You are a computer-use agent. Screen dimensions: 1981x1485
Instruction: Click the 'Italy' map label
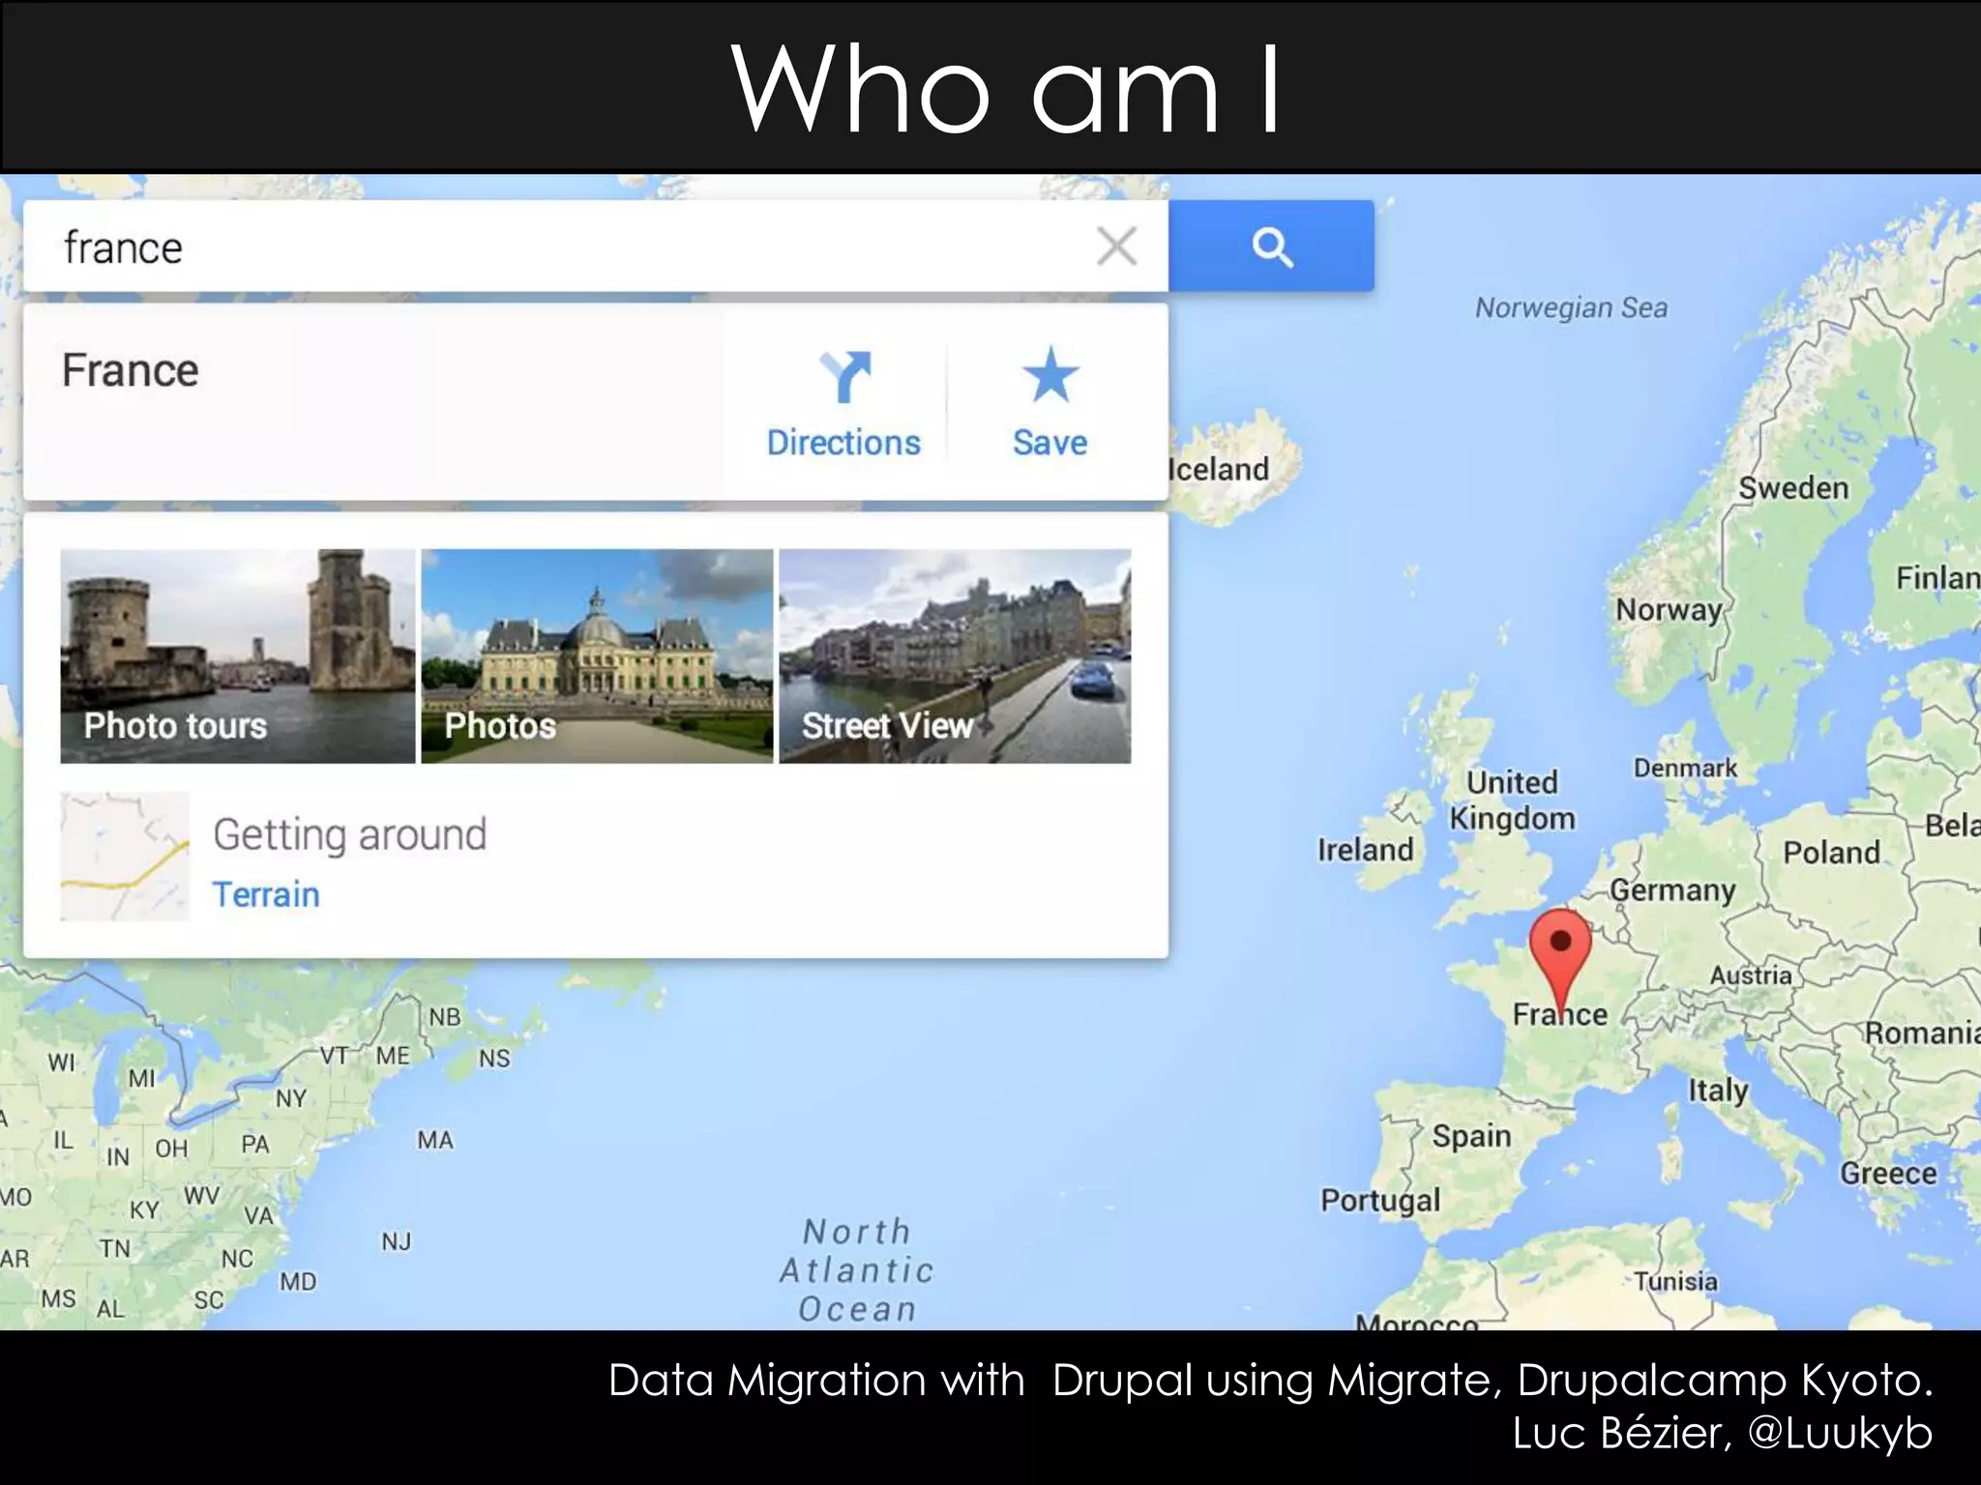[x=1719, y=1091]
